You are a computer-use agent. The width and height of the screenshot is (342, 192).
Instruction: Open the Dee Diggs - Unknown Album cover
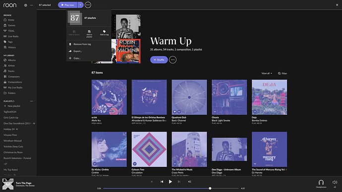(x=229, y=149)
